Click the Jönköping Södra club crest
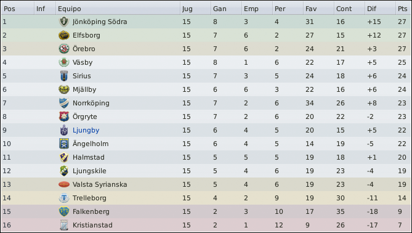Viewport: 412px width, 233px height. tap(64, 22)
